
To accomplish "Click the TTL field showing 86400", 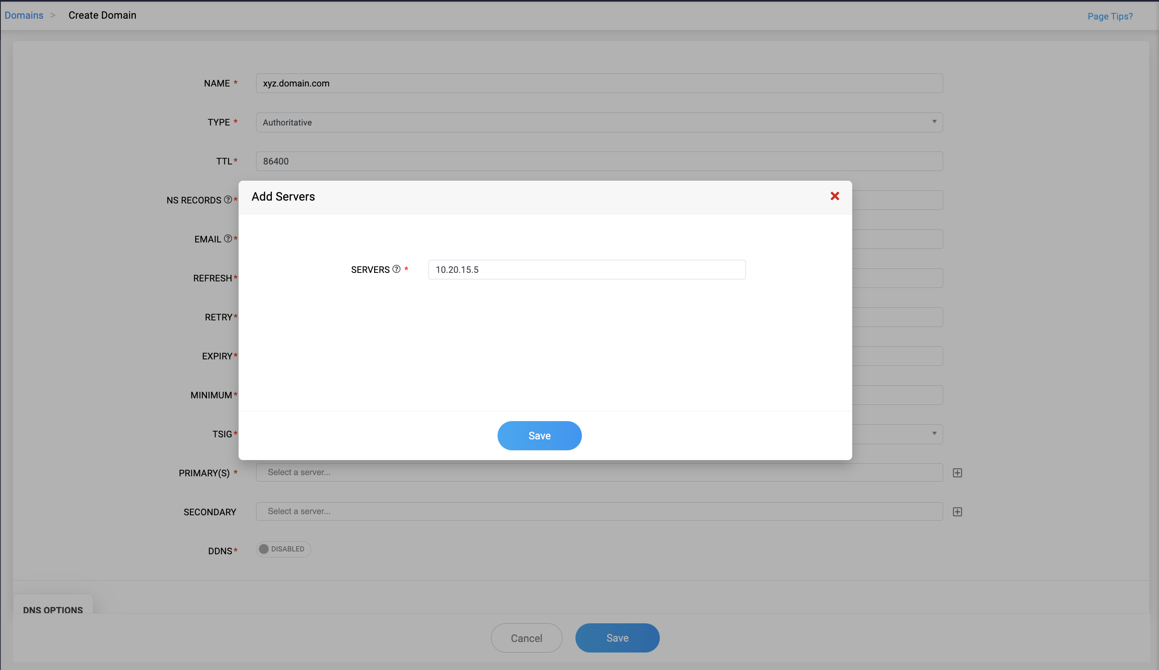I will (599, 162).
